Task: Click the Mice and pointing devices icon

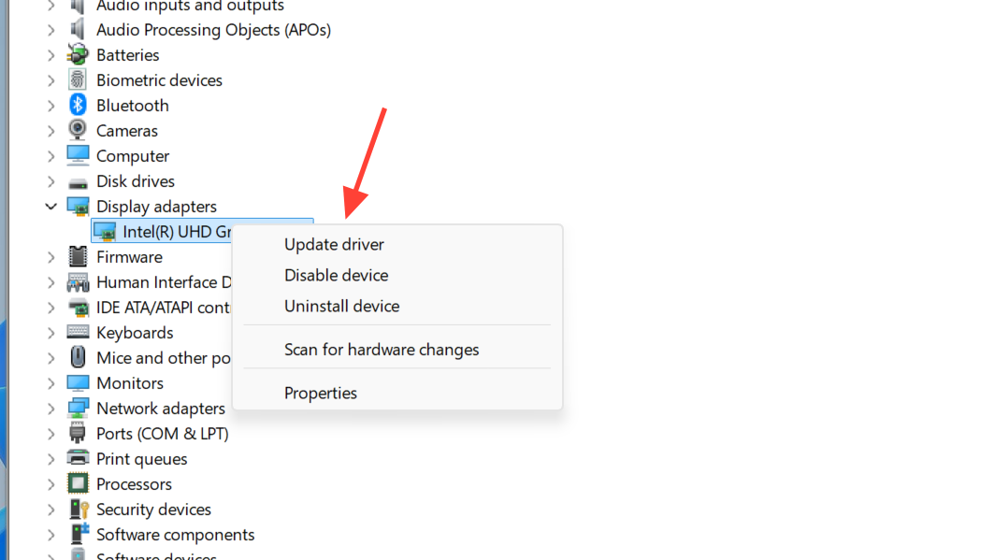Action: [x=79, y=358]
